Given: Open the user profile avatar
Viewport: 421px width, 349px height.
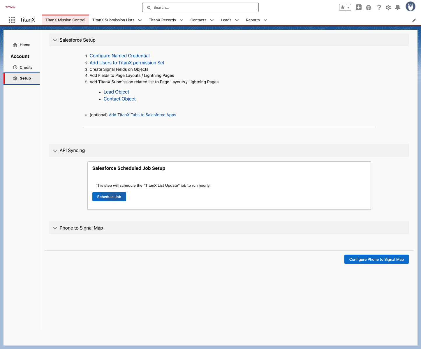Looking at the screenshot, I should [411, 6].
